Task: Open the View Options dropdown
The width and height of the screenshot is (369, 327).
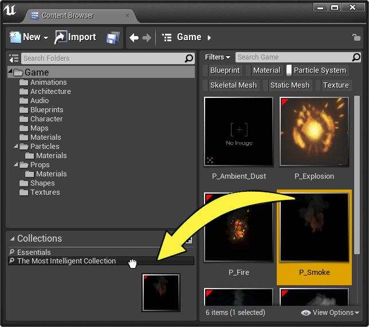Action: click(330, 313)
